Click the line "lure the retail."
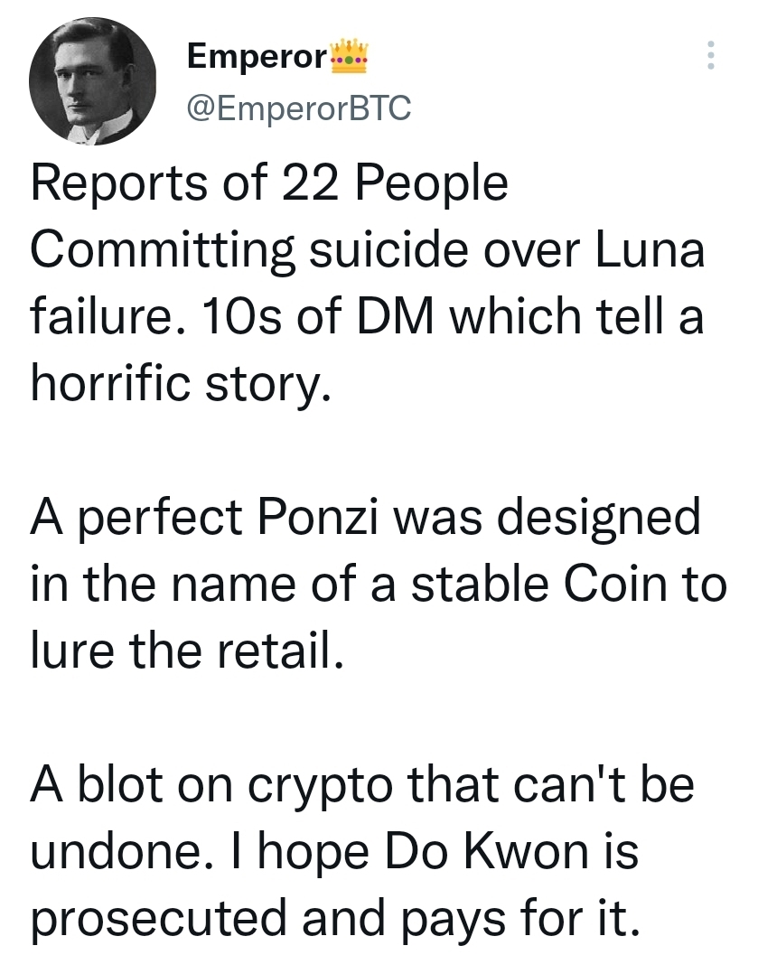This screenshot has width=758, height=955. (x=187, y=651)
